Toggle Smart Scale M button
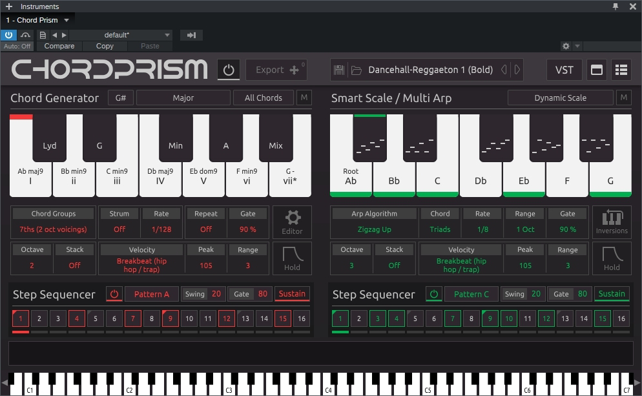 tap(623, 98)
